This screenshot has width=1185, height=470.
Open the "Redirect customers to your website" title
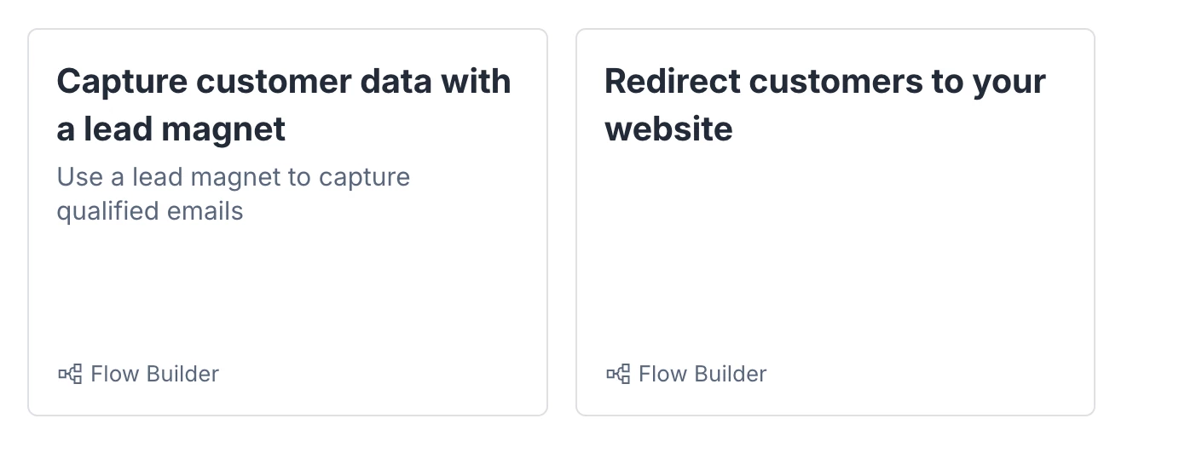click(x=824, y=105)
